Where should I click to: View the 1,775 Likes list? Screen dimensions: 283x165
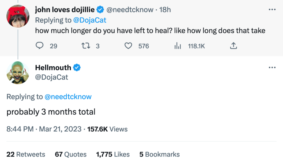[x=113, y=154]
